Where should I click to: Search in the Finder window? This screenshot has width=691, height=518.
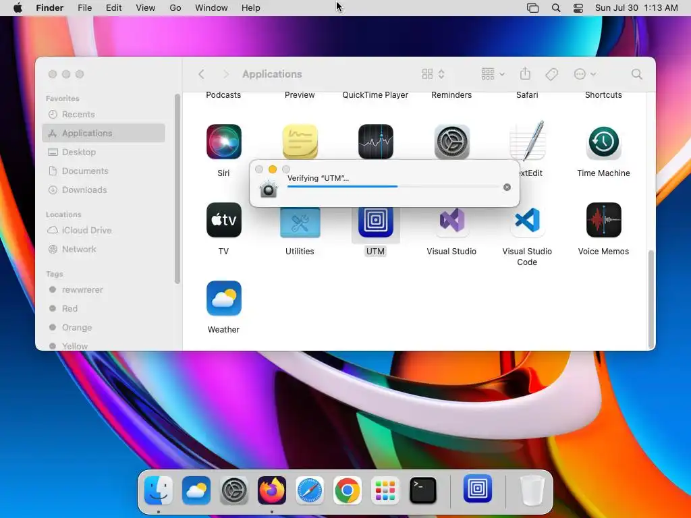(636, 74)
